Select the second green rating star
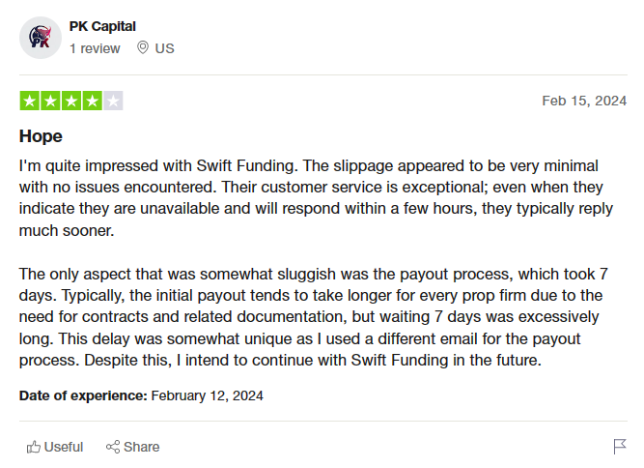The height and width of the screenshot is (468, 644). (x=50, y=101)
